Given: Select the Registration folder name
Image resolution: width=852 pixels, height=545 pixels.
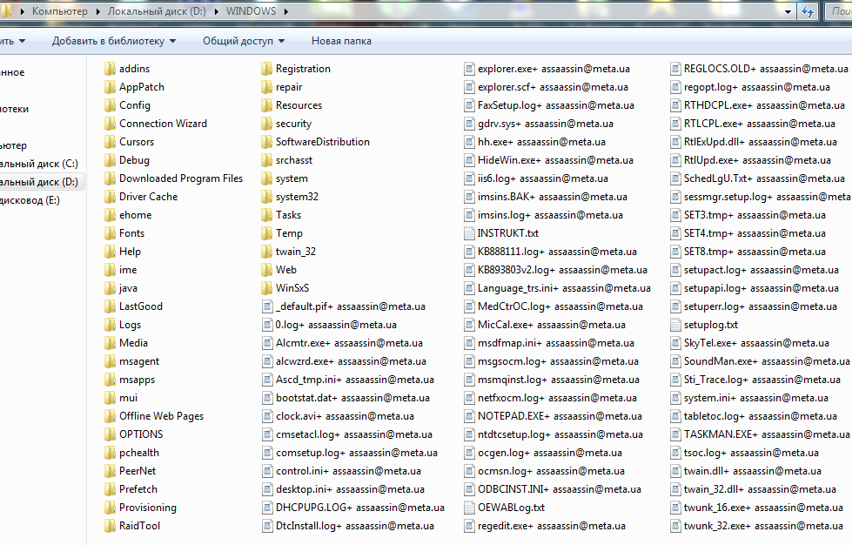Looking at the screenshot, I should 303,69.
